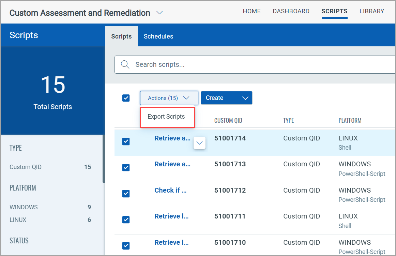Uncheck the script row 51001711 checkbox
This screenshot has width=396, height=256.
tap(126, 220)
